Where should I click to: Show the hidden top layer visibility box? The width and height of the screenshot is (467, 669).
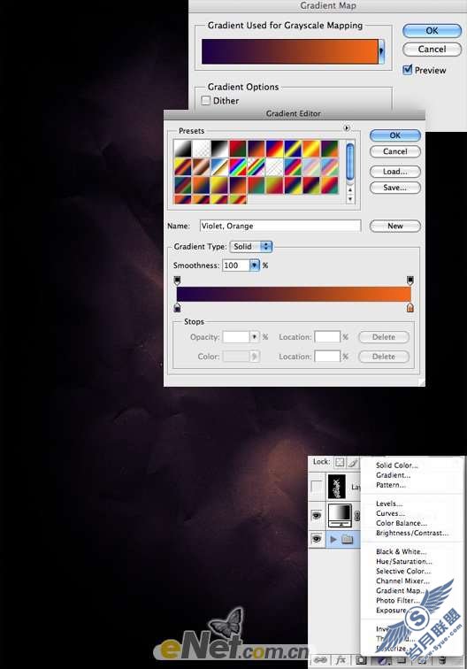click(317, 486)
